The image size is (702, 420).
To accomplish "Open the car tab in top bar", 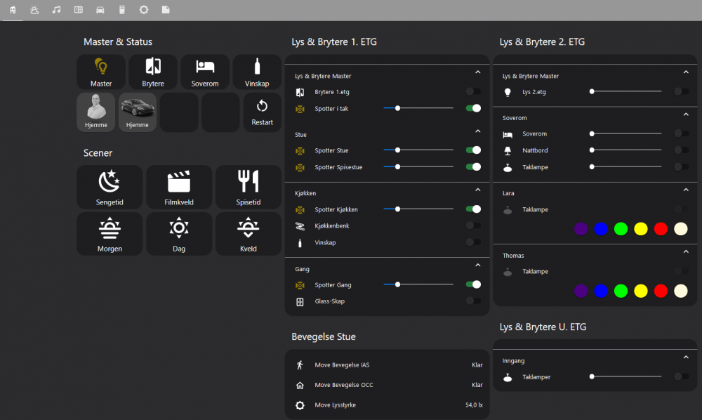I will coord(100,10).
